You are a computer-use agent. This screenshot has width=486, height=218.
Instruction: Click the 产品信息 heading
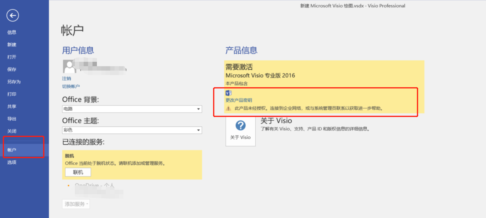[242, 50]
